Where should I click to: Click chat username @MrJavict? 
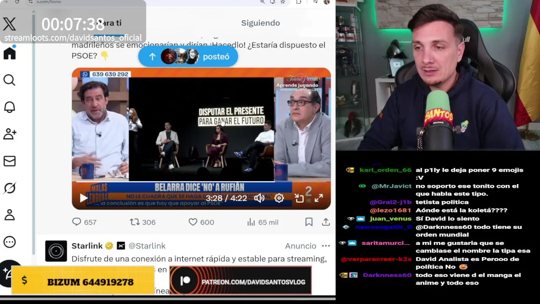pyautogui.click(x=391, y=186)
